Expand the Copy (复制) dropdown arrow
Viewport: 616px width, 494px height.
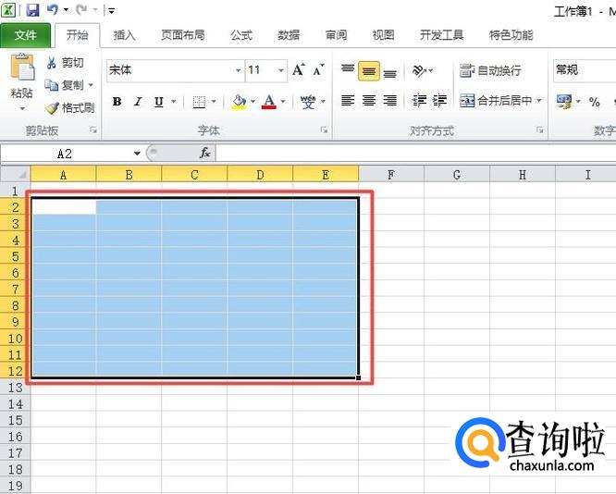(91, 85)
